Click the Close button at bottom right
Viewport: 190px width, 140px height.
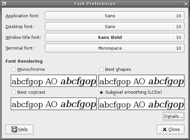pyautogui.click(x=170, y=129)
